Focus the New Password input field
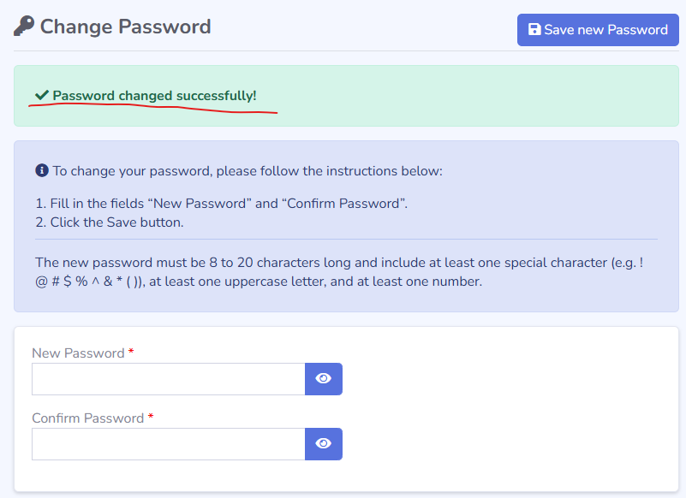The image size is (686, 498). pyautogui.click(x=168, y=379)
